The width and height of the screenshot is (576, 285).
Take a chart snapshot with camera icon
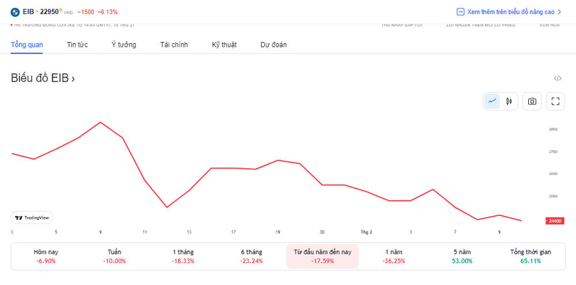pyautogui.click(x=532, y=101)
